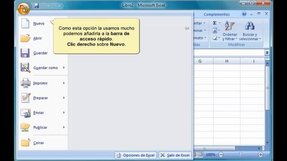Viewport: 287px width, 161px height.
Task: Switch to page layout view icon
Action: coord(195,155)
